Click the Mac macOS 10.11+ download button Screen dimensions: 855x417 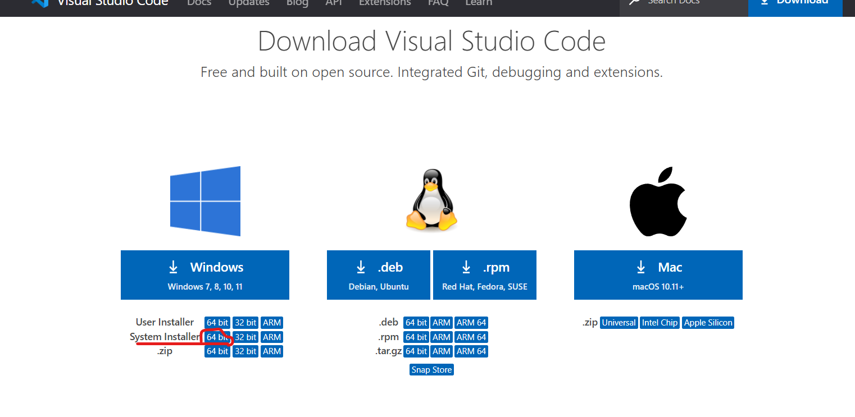click(x=658, y=275)
